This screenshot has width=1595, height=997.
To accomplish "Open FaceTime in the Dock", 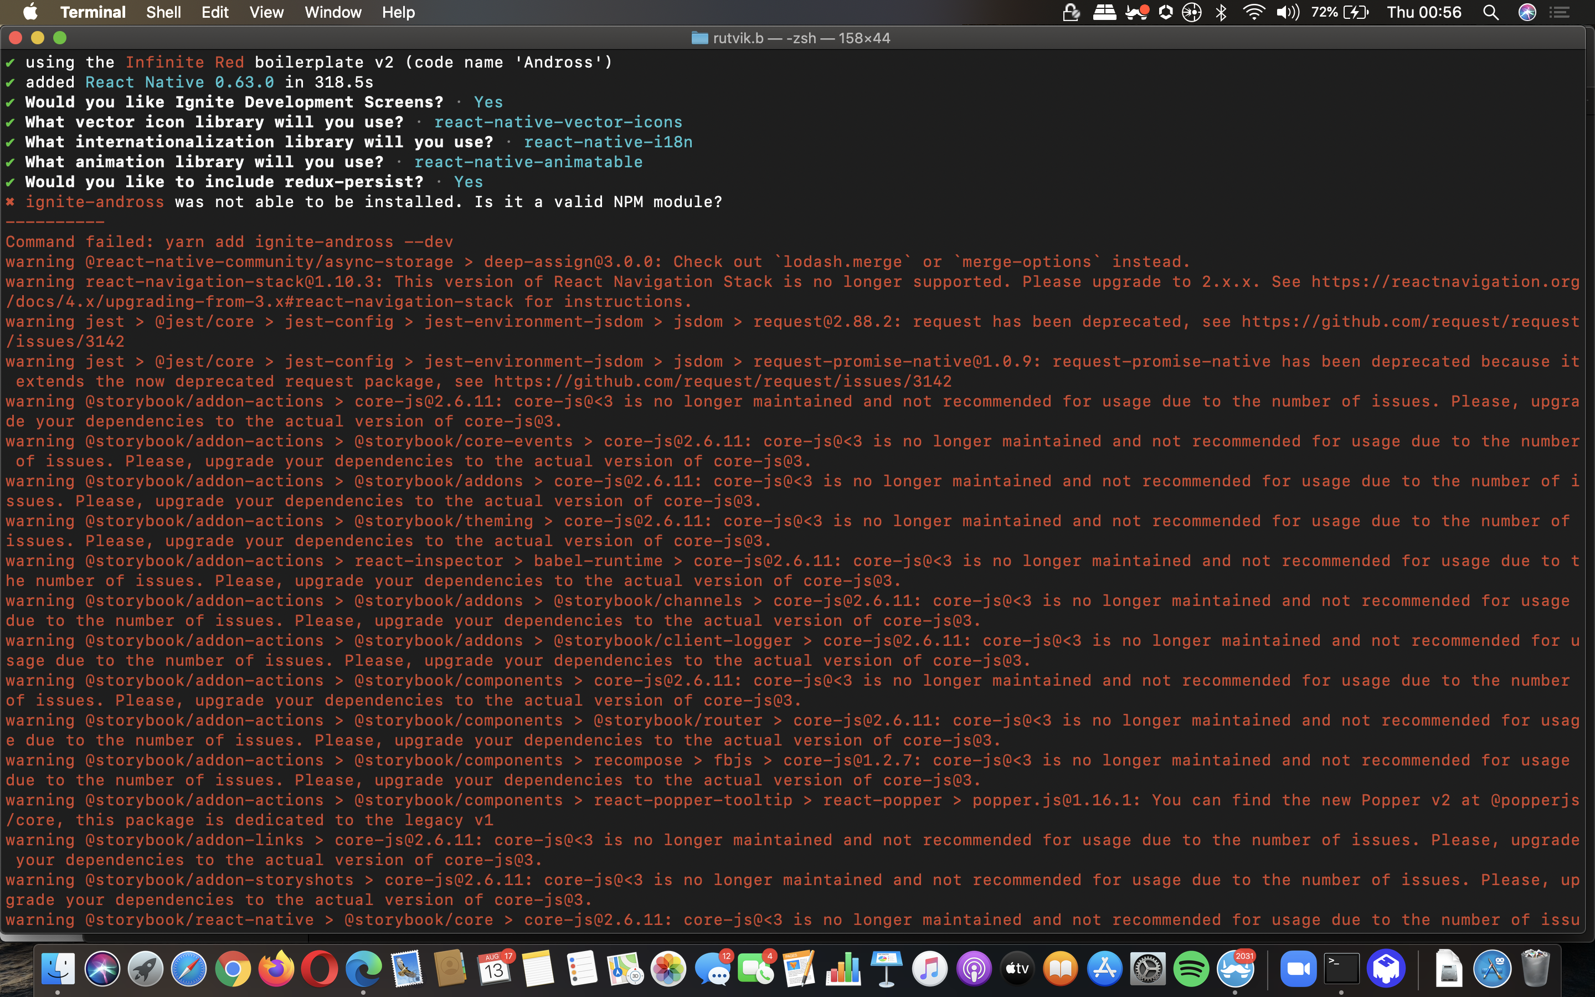I will tap(756, 968).
